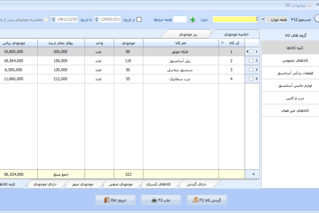
Task: Click the انبار warehouse code field
Action: (x=180, y=19)
